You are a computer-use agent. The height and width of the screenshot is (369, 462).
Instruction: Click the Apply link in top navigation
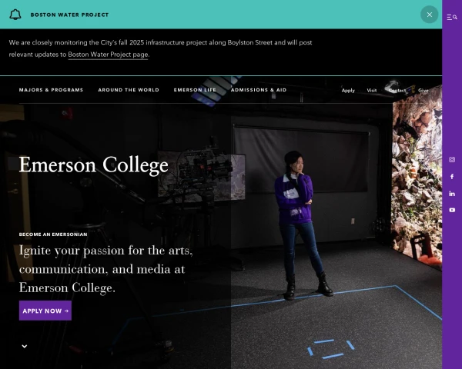point(348,91)
